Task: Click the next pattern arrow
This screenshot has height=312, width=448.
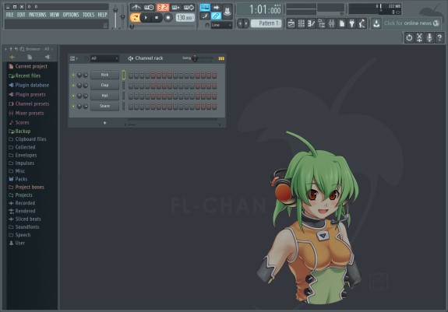Action: (246, 23)
